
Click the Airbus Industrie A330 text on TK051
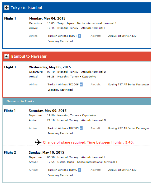point(122,36)
